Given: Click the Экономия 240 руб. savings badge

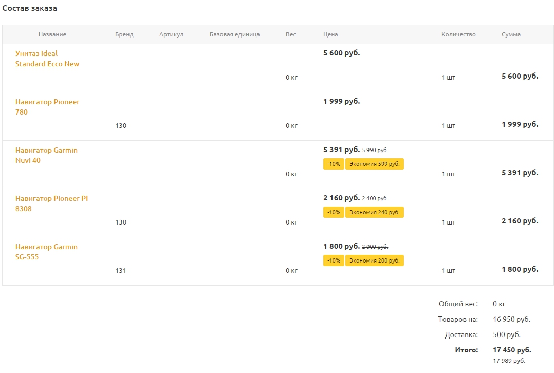Looking at the screenshot, I should [374, 212].
